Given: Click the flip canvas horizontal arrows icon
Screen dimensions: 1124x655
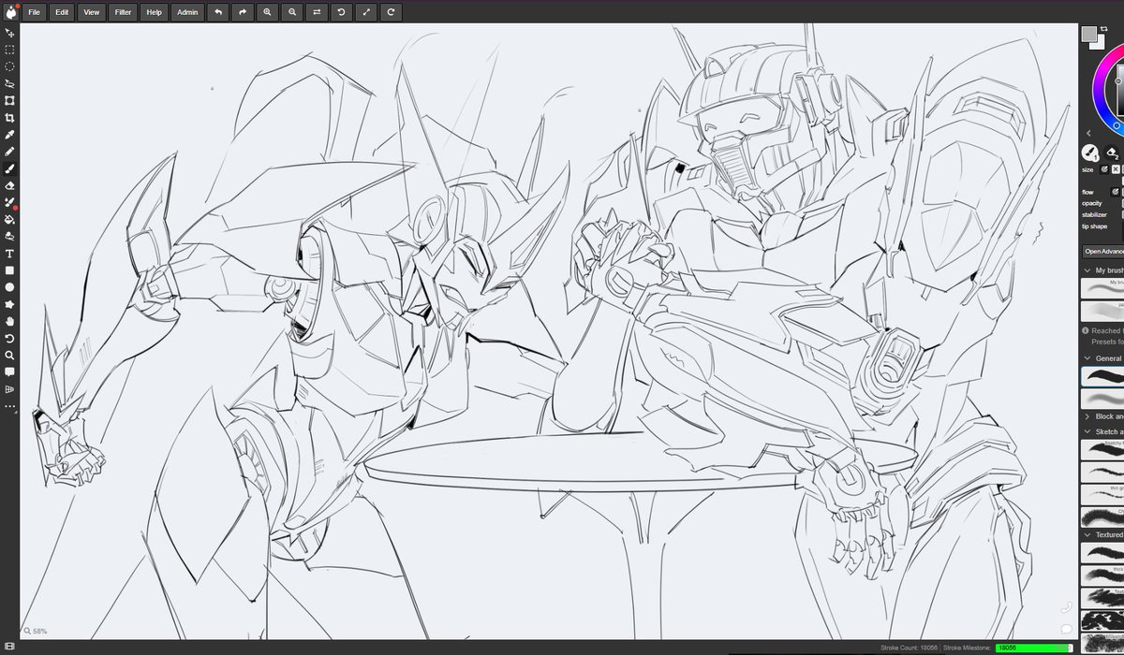Looking at the screenshot, I should click(317, 12).
